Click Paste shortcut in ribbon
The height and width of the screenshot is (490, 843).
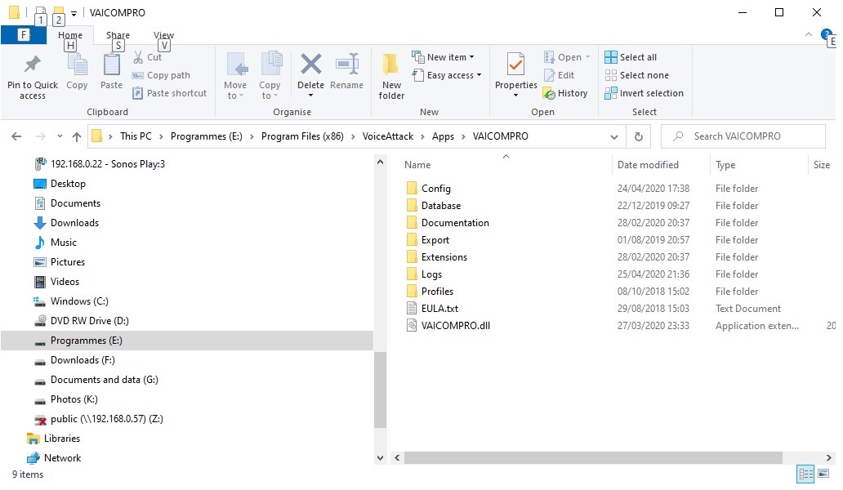click(x=170, y=93)
